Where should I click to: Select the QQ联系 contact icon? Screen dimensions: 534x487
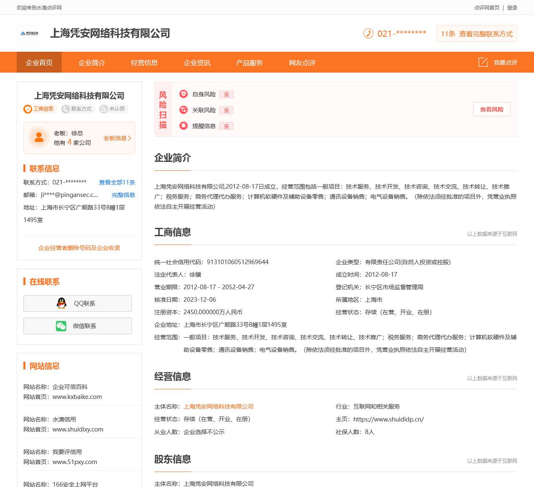click(61, 303)
